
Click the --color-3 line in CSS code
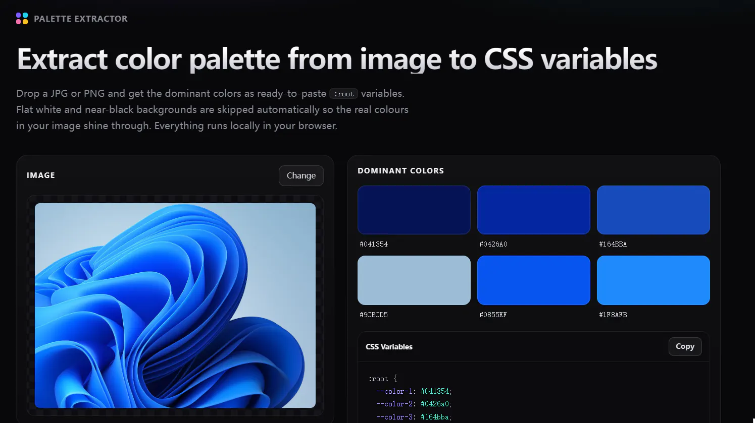coord(414,417)
